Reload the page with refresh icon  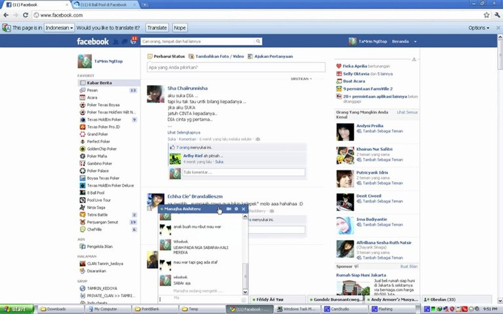26,15
